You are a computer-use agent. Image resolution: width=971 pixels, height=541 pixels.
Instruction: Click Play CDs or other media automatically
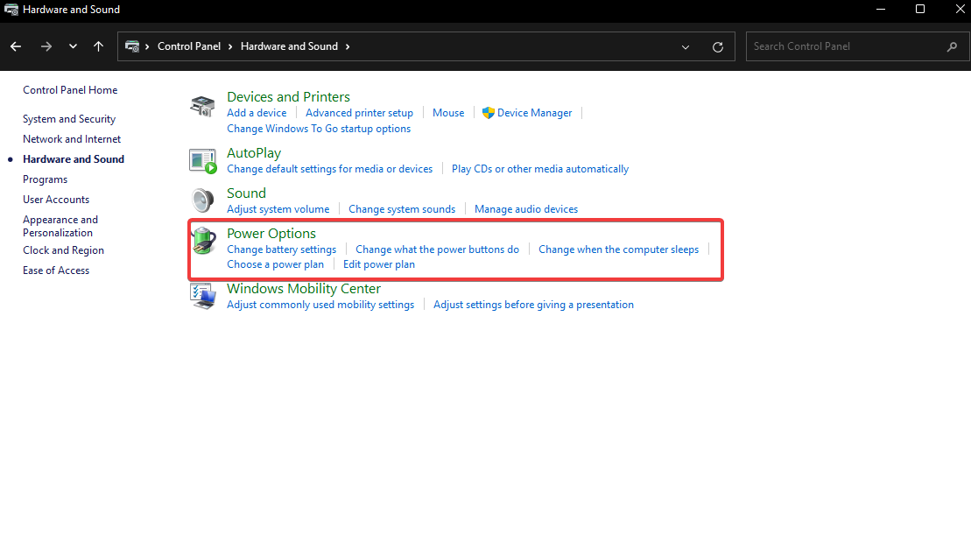[540, 169]
